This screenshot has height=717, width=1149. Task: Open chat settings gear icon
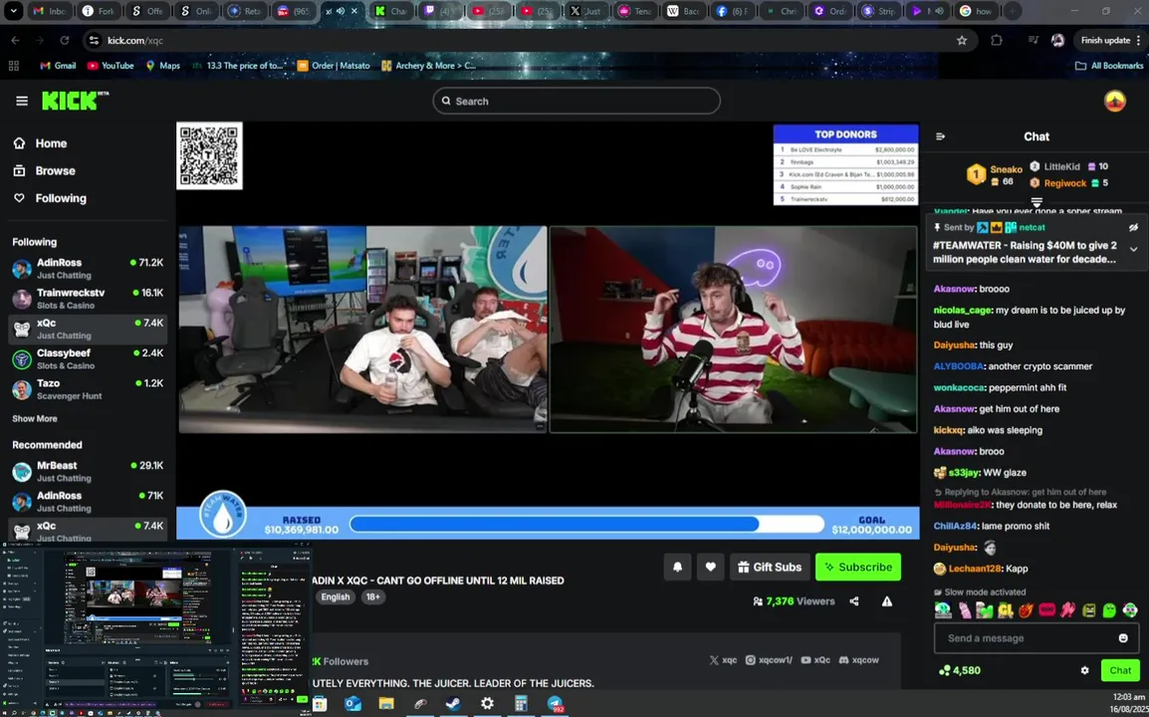(x=1084, y=670)
